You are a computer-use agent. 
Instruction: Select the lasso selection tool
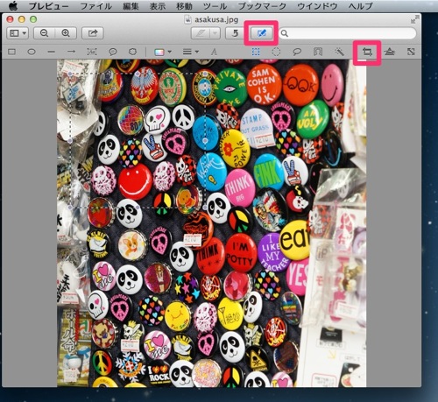[297, 52]
